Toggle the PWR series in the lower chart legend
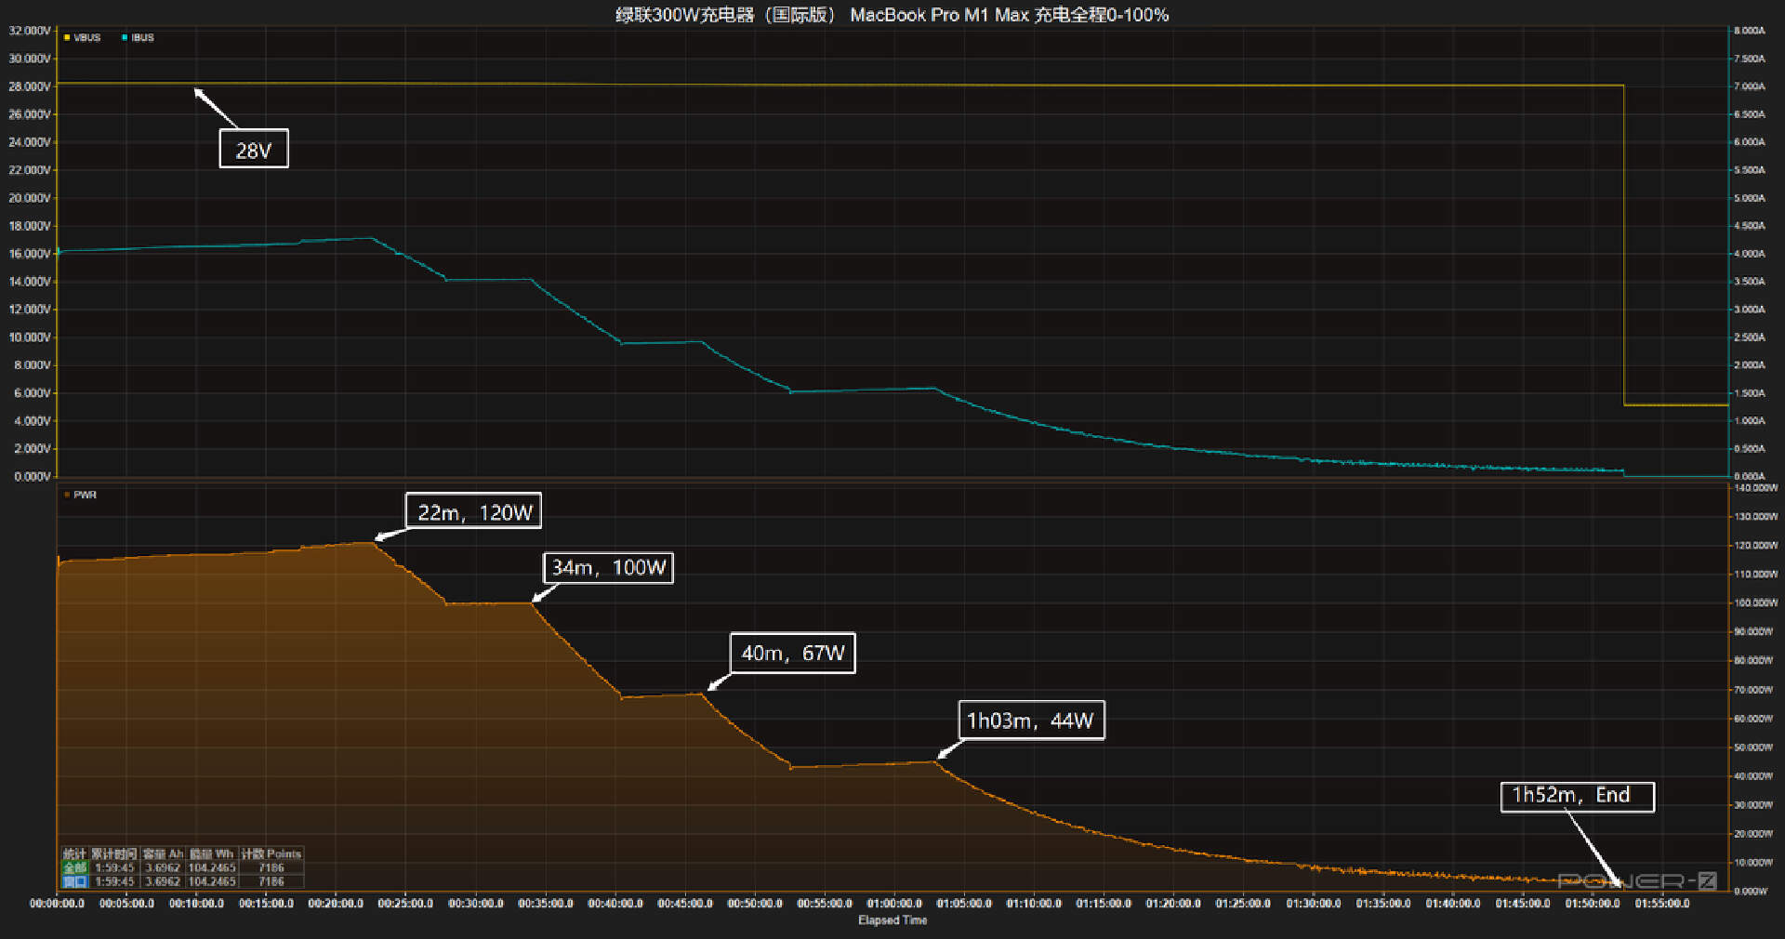The height and width of the screenshot is (939, 1785). [80, 496]
